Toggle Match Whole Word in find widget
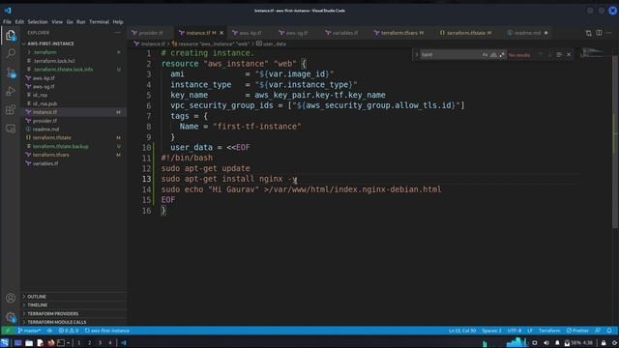 [x=493, y=55]
